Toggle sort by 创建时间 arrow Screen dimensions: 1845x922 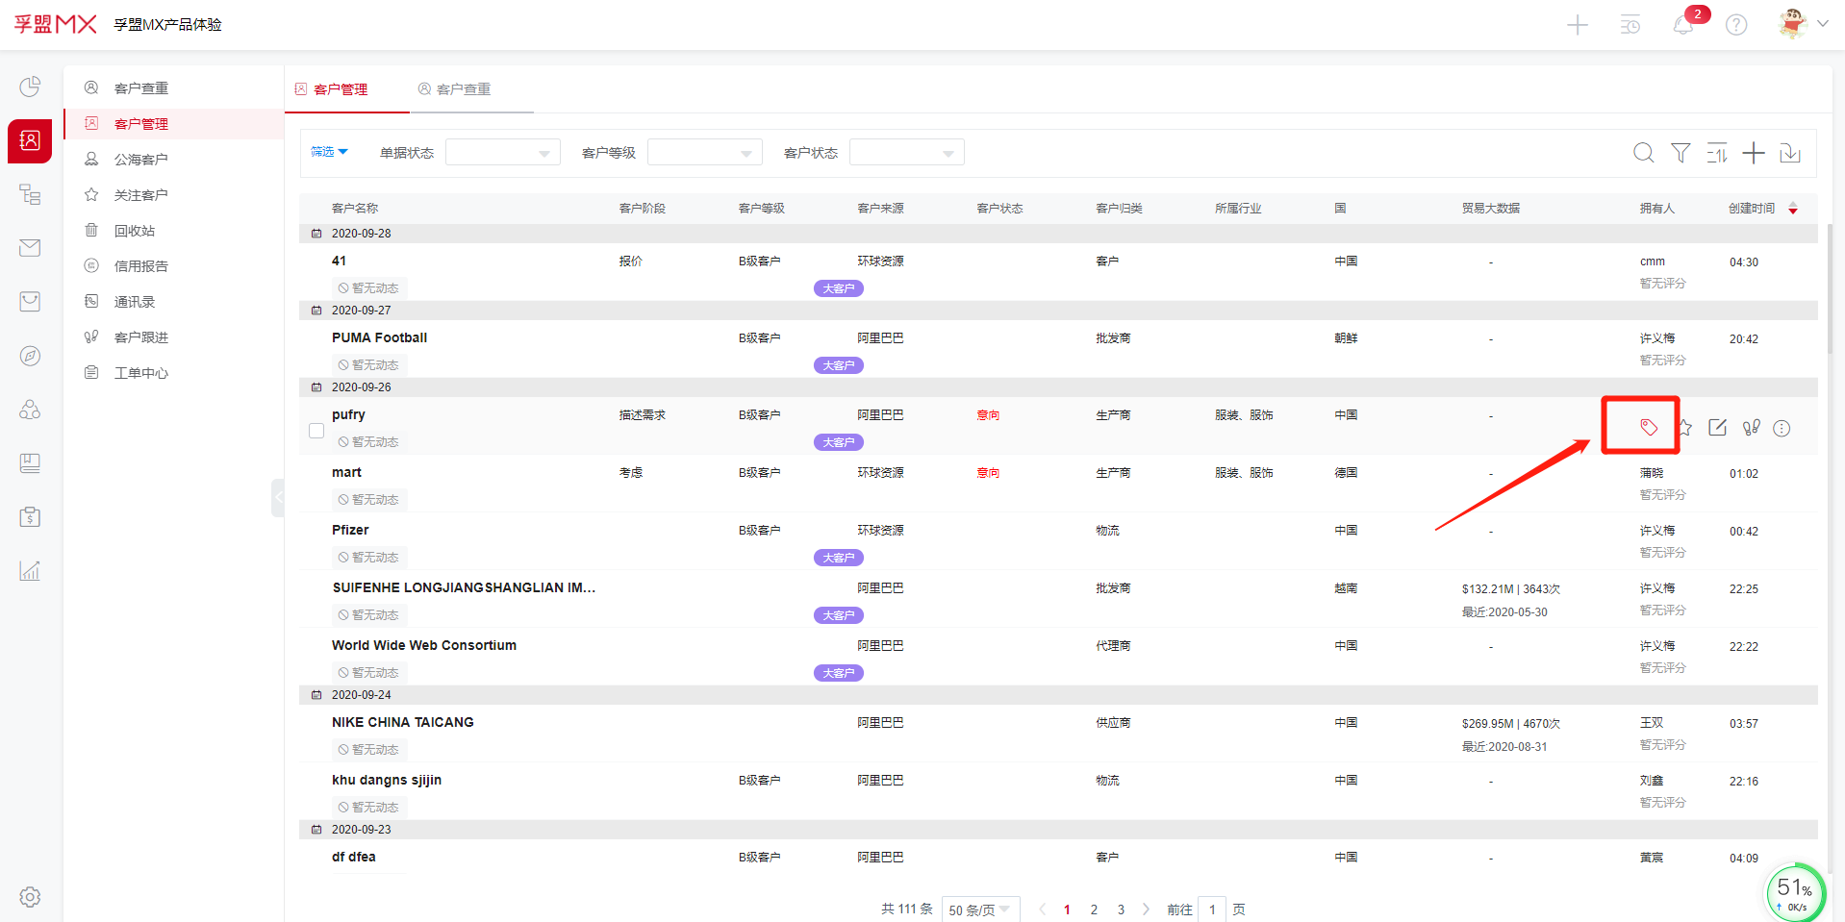(x=1792, y=209)
